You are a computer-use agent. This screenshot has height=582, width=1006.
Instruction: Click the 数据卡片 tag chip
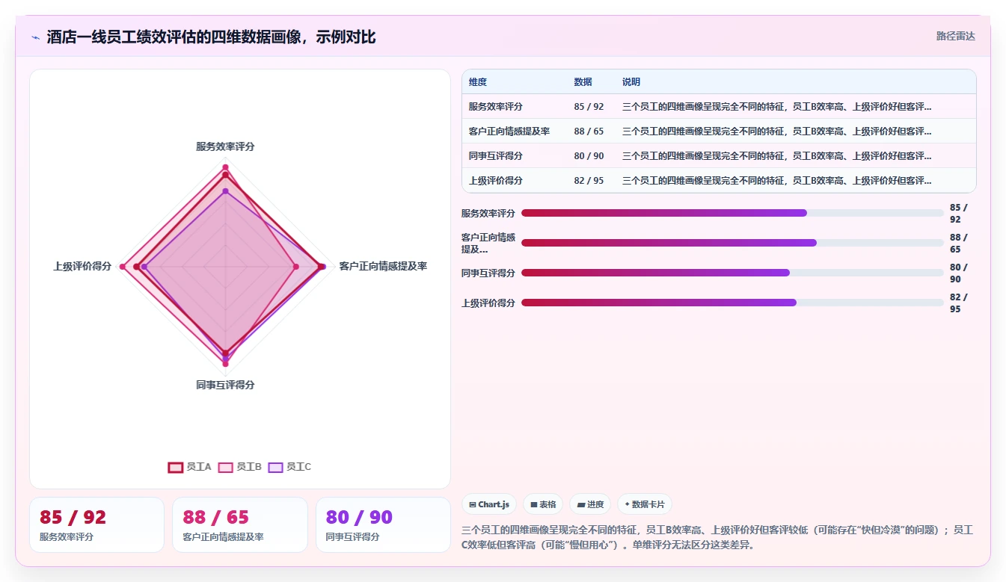point(644,504)
